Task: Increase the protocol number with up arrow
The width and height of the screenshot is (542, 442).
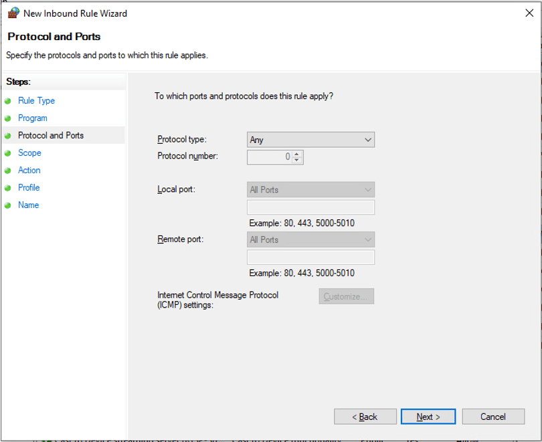Action: 297,154
